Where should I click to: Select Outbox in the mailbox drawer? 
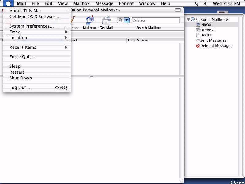click(x=207, y=30)
